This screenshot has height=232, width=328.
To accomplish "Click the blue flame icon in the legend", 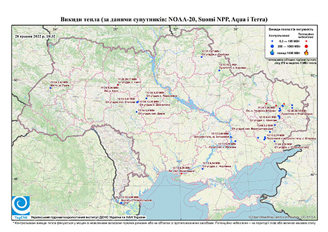I will (272, 52).
